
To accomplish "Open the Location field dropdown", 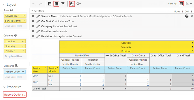I will pos(23,41).
